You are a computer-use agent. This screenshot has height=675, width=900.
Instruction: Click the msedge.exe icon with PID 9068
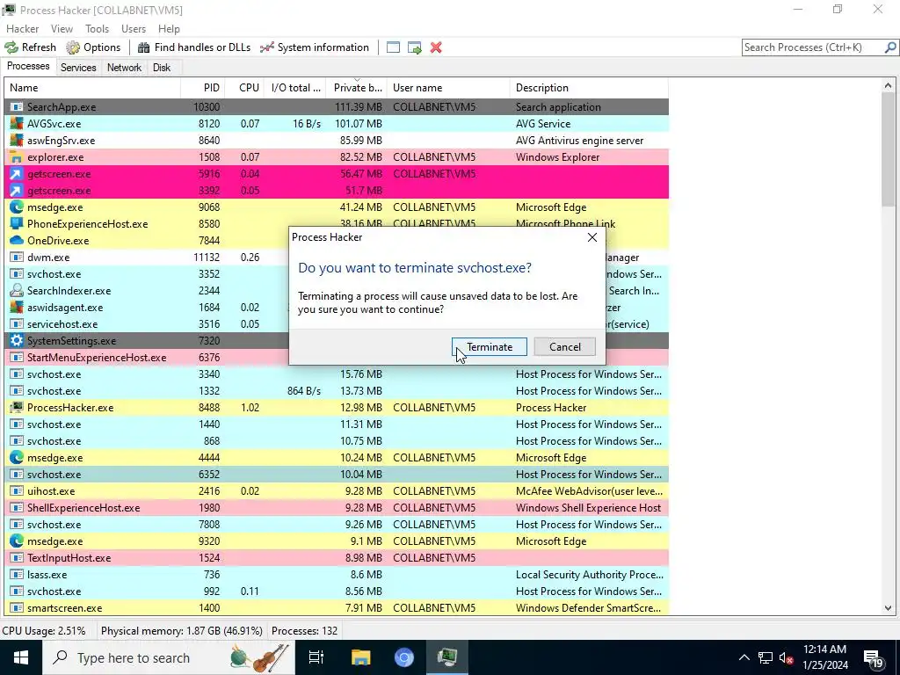pyautogui.click(x=17, y=207)
